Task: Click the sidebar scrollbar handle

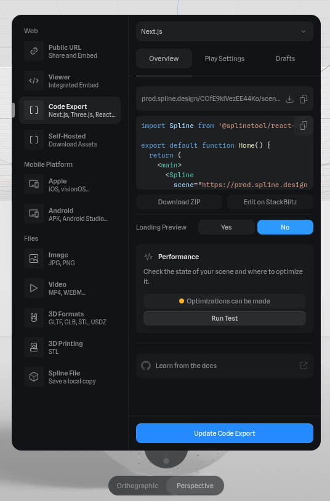Action: tap(14, 110)
